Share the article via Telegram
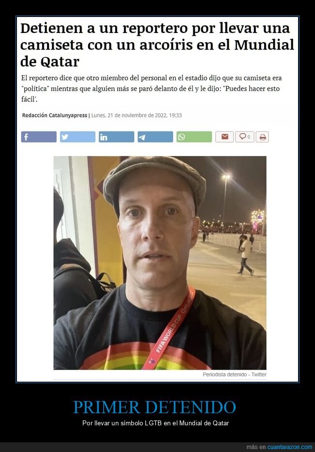315x452 pixels. [x=155, y=137]
